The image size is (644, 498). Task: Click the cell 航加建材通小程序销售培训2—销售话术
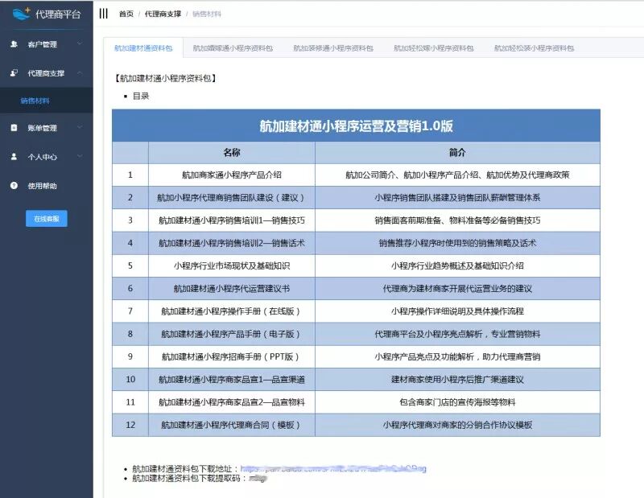point(232,243)
